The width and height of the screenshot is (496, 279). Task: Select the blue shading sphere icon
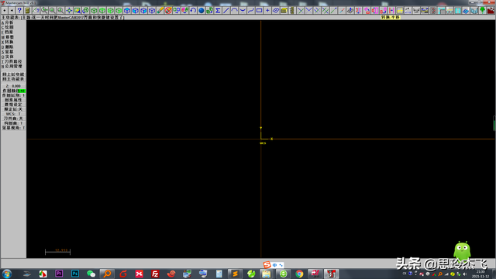coord(201,10)
